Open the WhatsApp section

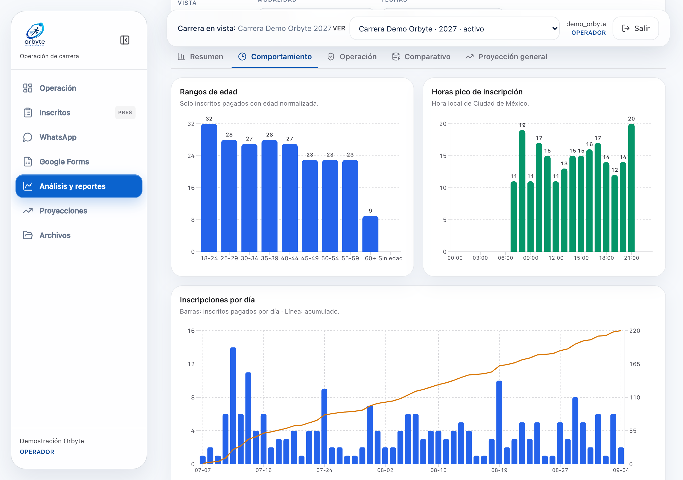(x=79, y=137)
